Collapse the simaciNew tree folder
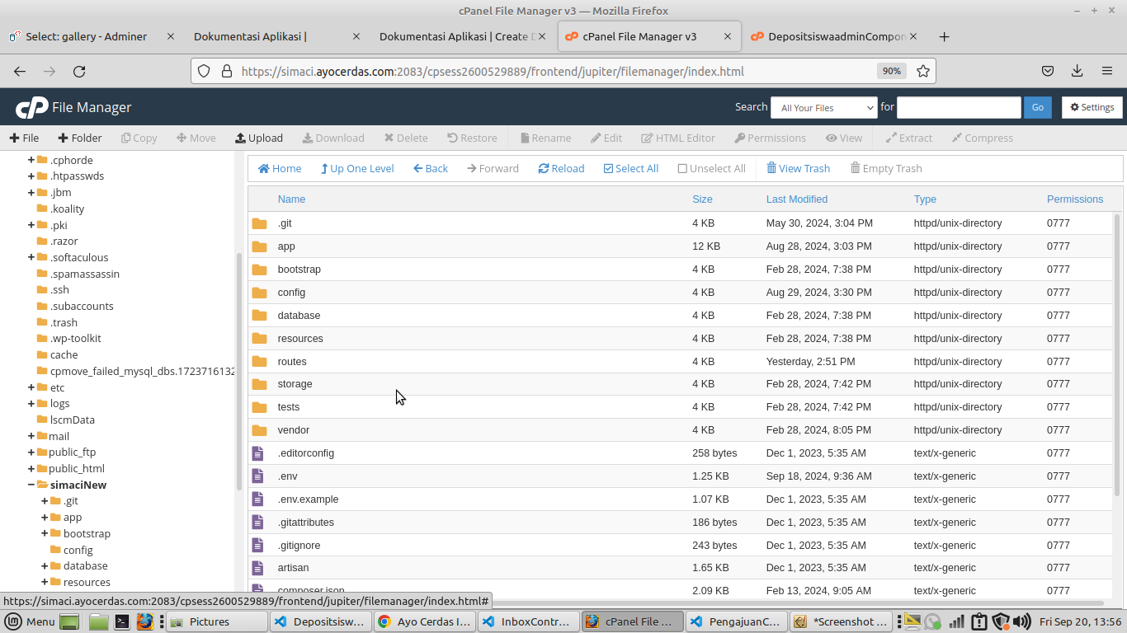The image size is (1127, 633). click(x=31, y=485)
